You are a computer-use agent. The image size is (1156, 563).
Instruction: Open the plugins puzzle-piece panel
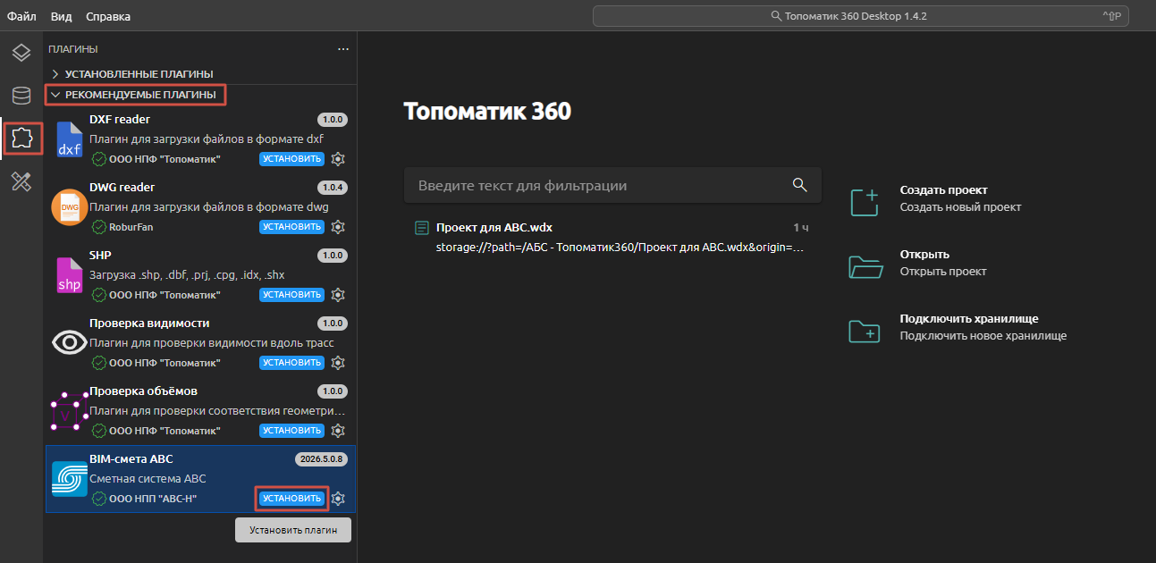click(x=21, y=138)
